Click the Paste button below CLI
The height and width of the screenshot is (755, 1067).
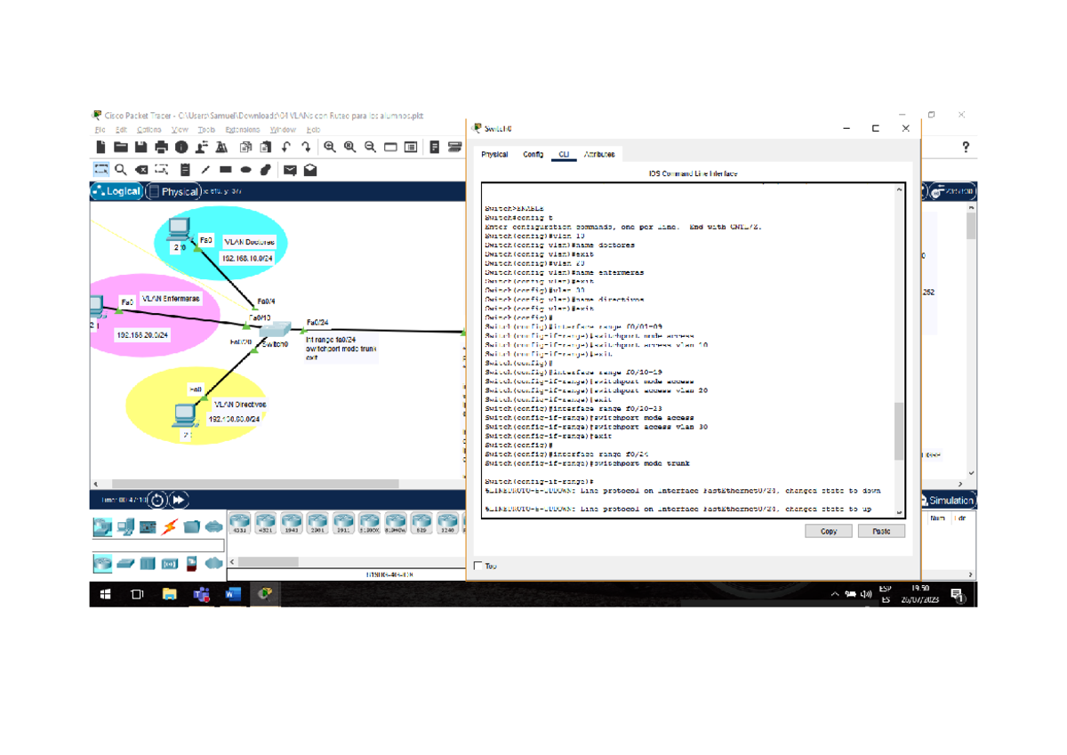[x=881, y=531]
